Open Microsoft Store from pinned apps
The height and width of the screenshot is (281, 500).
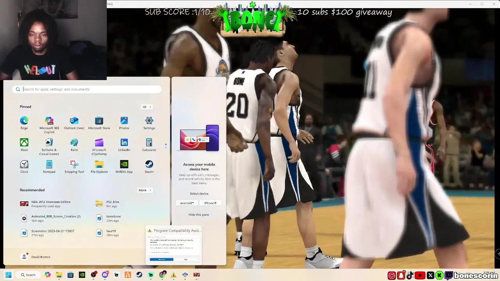click(99, 123)
